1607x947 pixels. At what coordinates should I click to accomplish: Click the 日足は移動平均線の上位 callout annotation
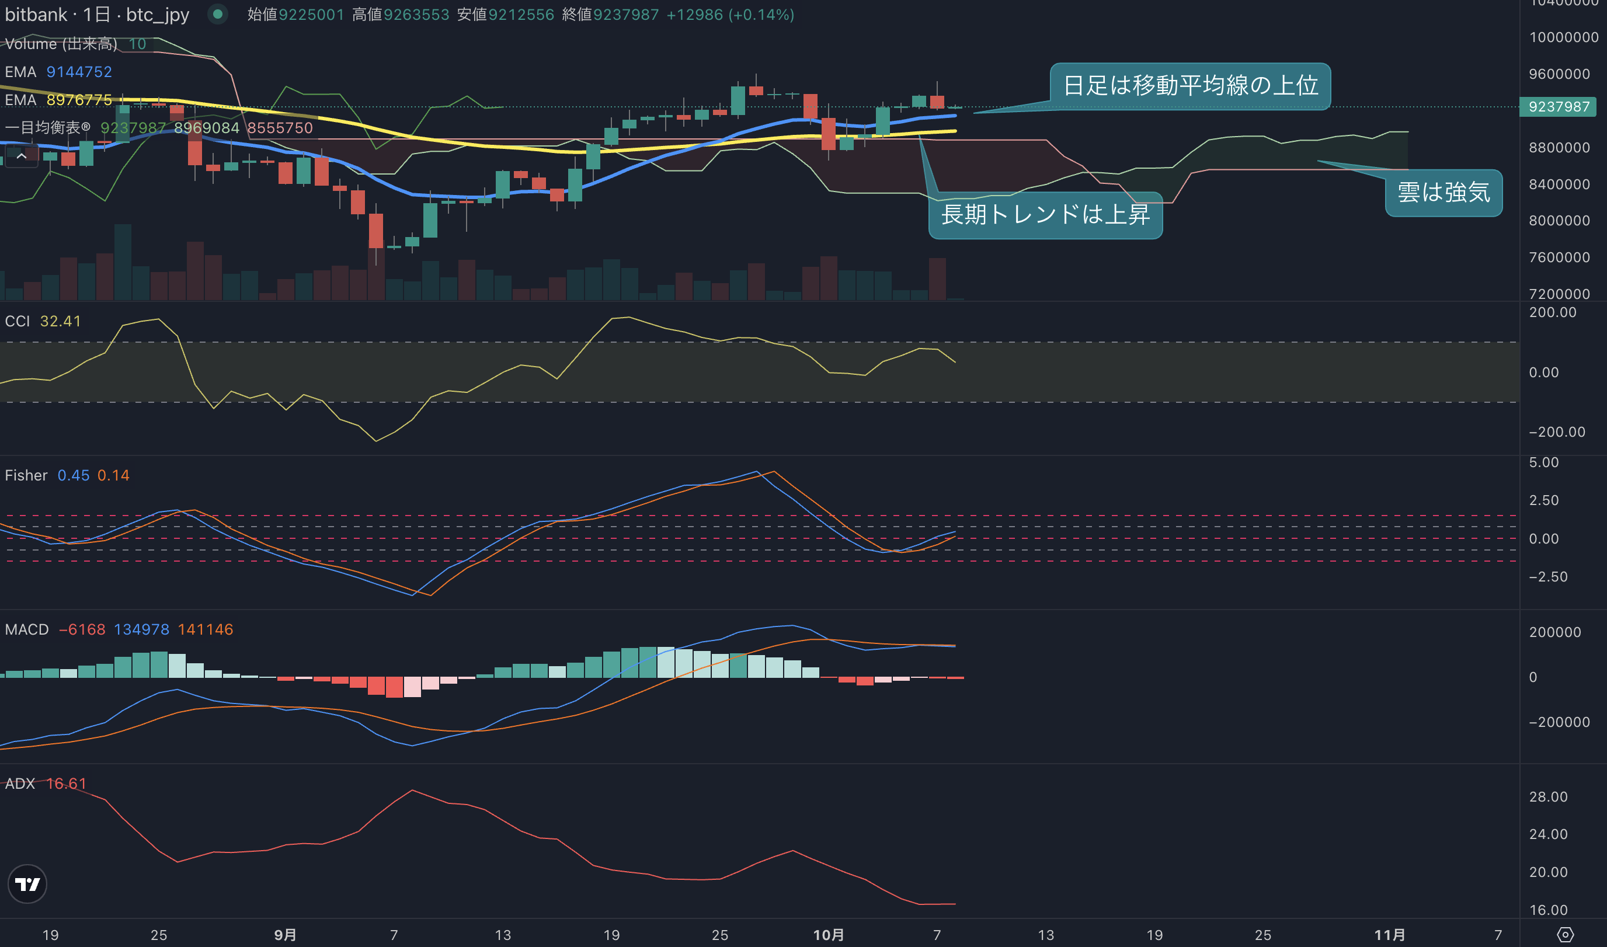tap(1190, 86)
